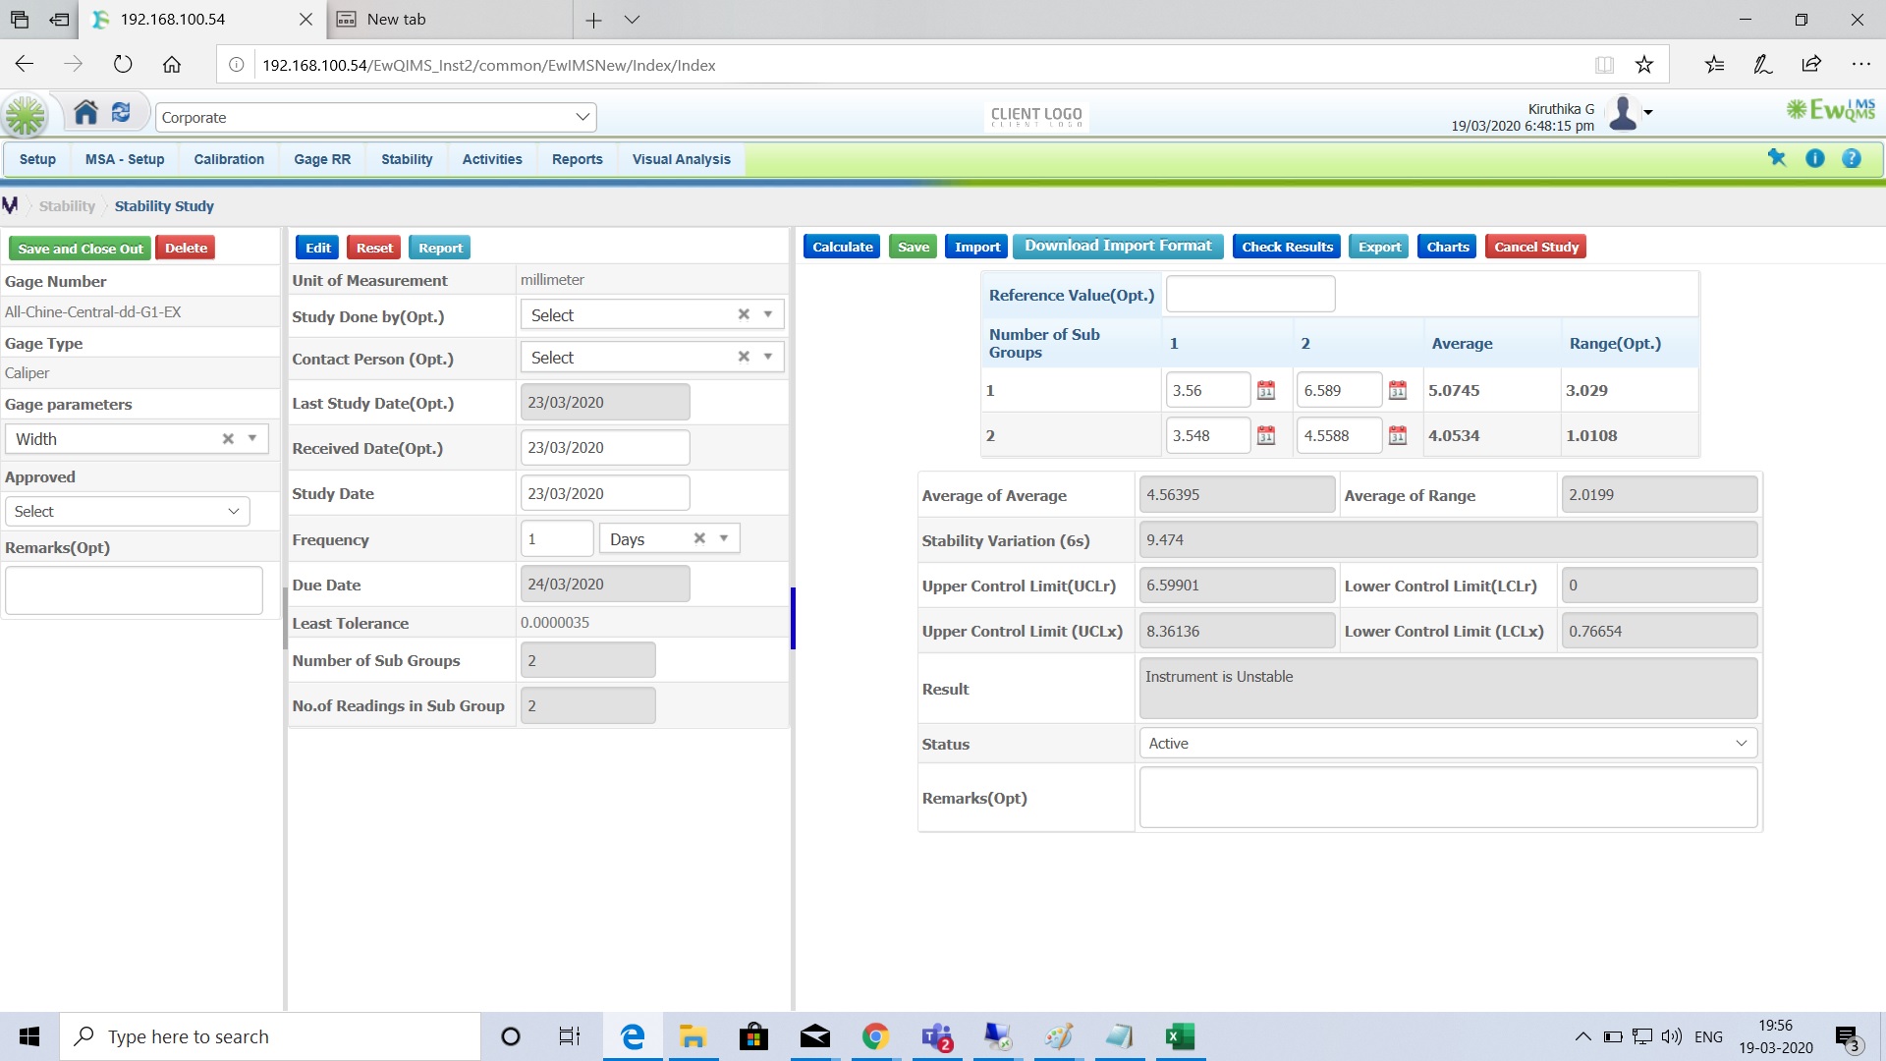Open the help question mark icon
This screenshot has width=1886, height=1061.
coord(1852,158)
